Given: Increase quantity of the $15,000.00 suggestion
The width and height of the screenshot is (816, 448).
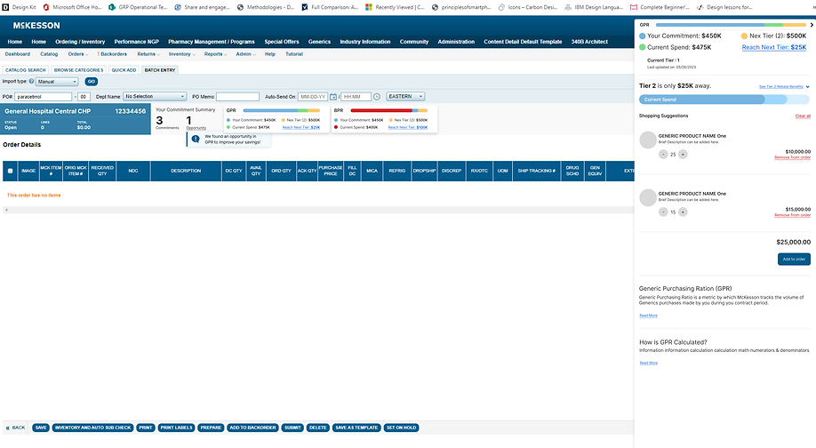Looking at the screenshot, I should (683, 212).
